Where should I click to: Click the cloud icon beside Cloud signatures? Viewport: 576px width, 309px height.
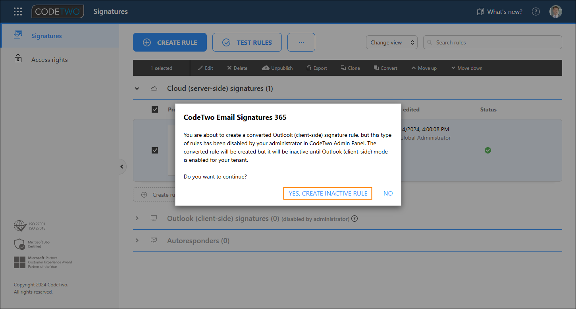[154, 88]
